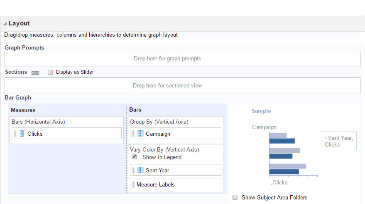Tick the Show Subject Area Folders checkbox
Screen dimensions: 365x204
(x=235, y=197)
